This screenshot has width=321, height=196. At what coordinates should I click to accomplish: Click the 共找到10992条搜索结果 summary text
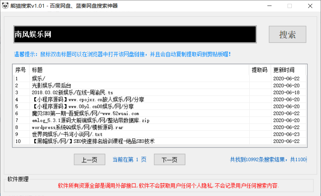coord(268,159)
